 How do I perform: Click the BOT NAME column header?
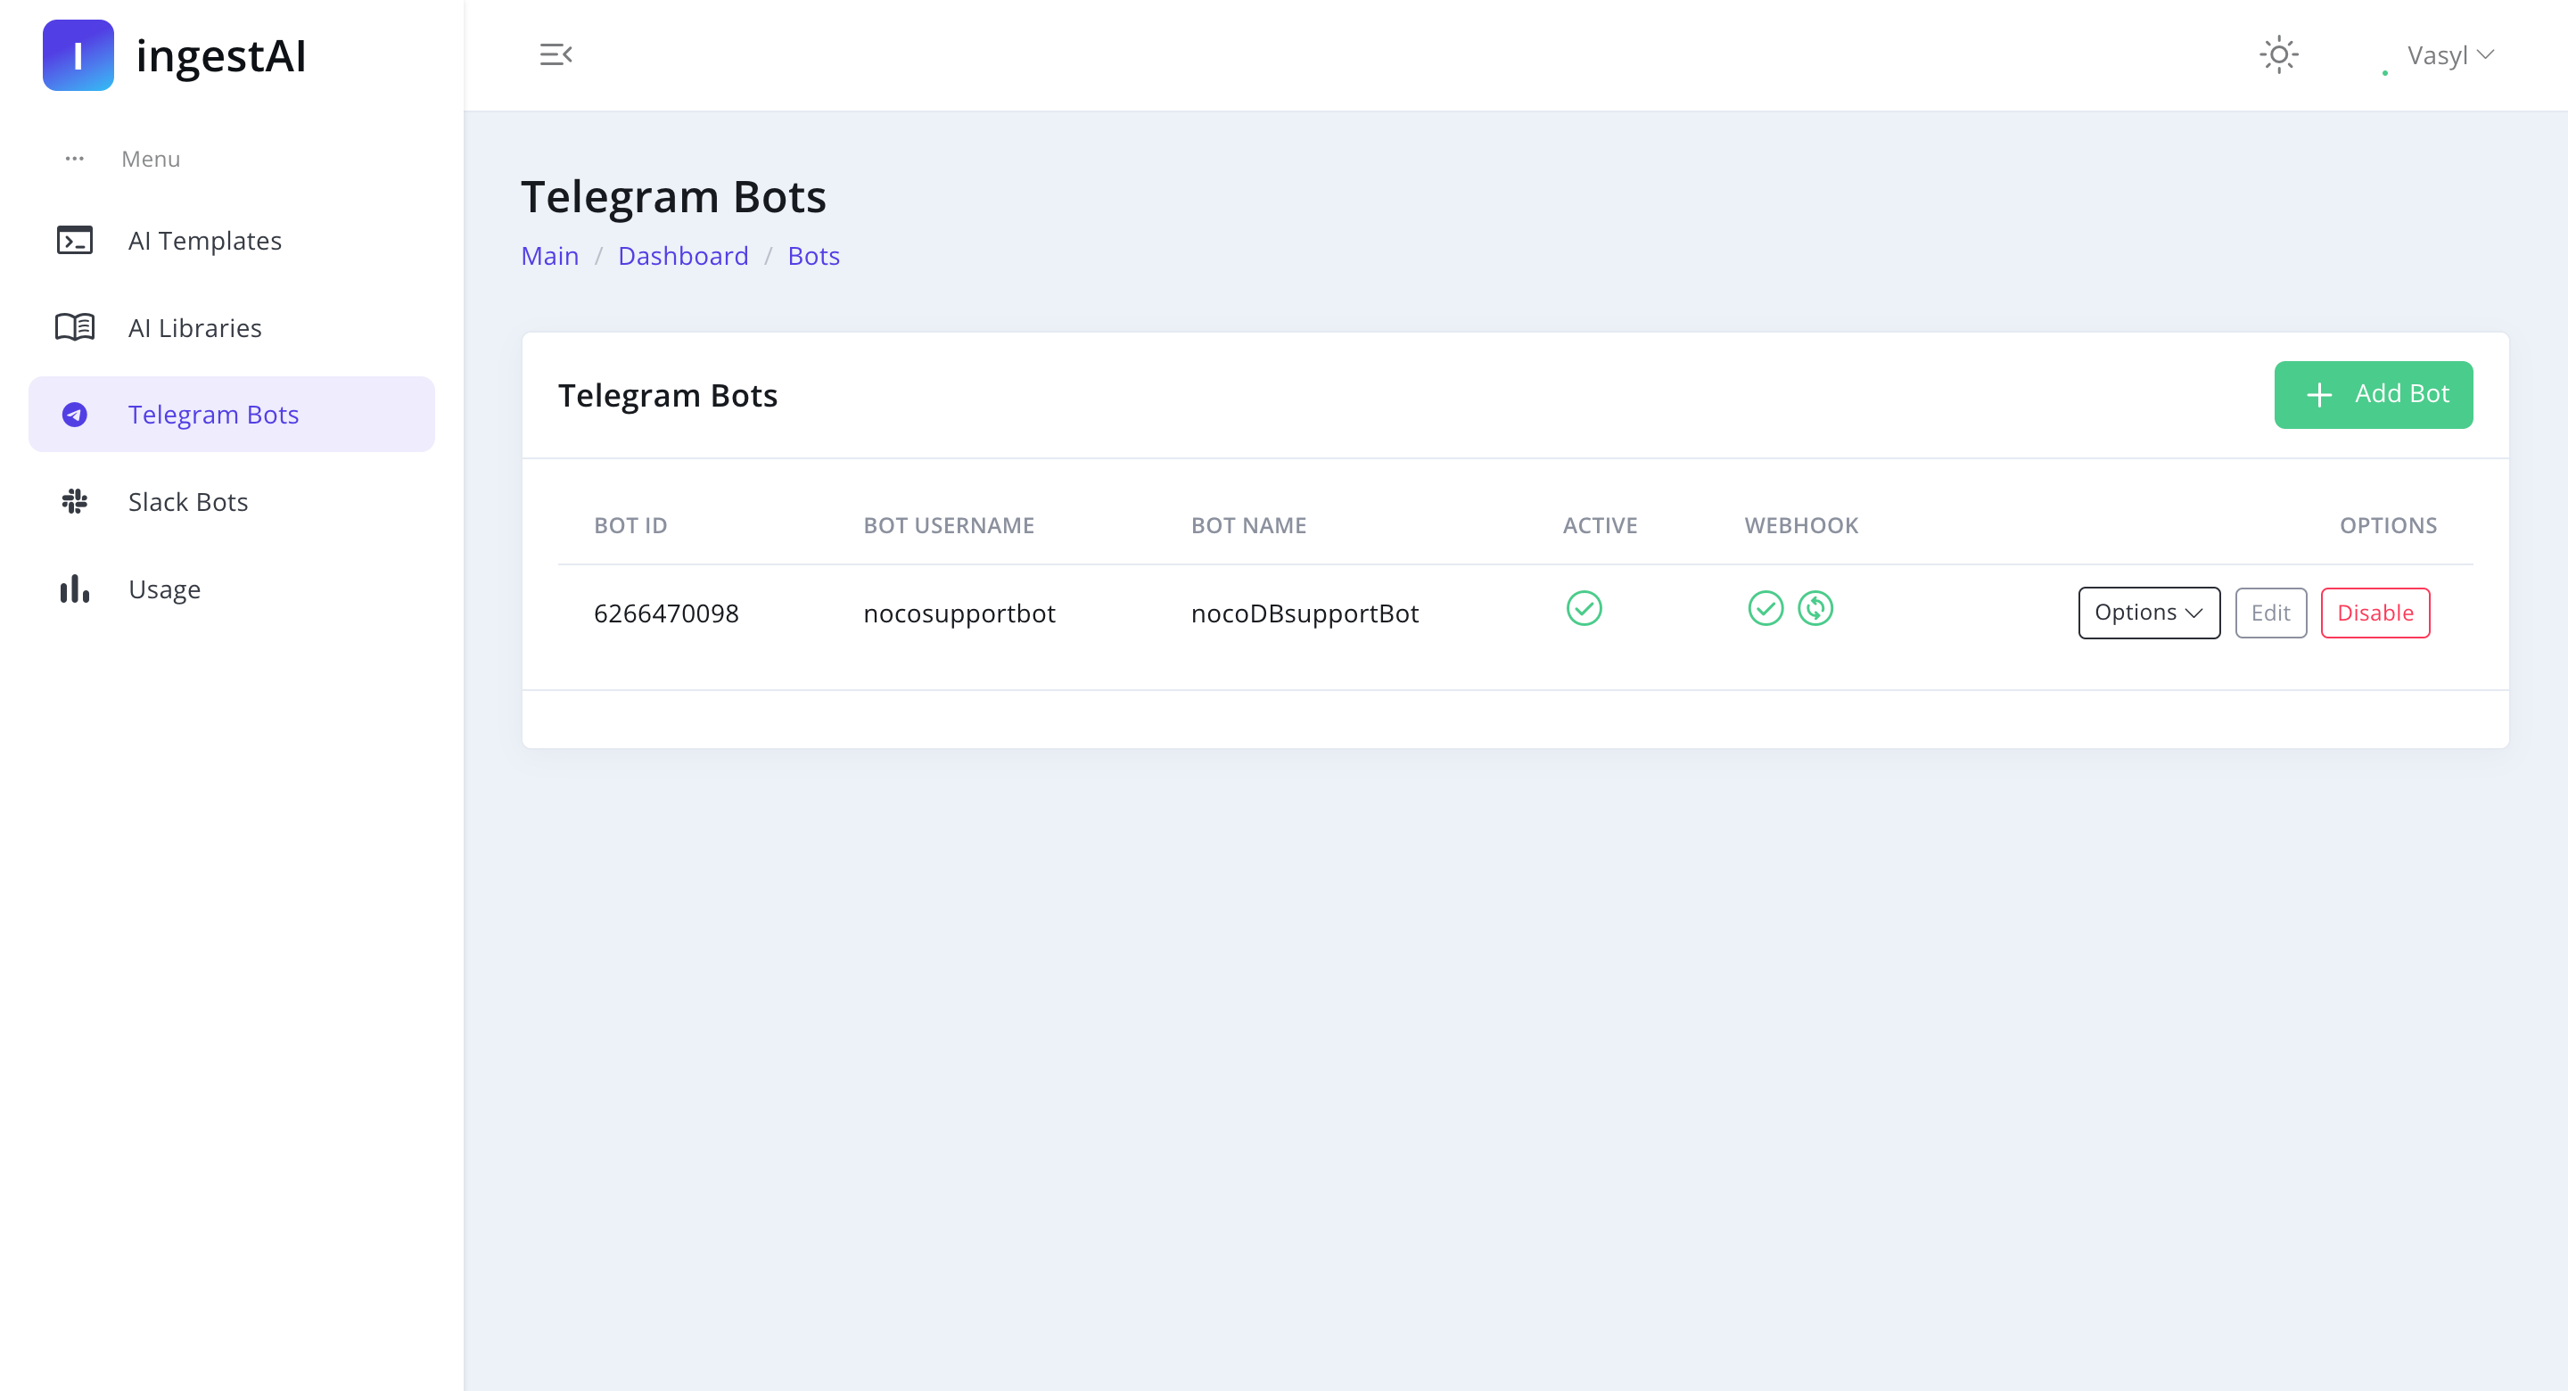pyautogui.click(x=1248, y=525)
